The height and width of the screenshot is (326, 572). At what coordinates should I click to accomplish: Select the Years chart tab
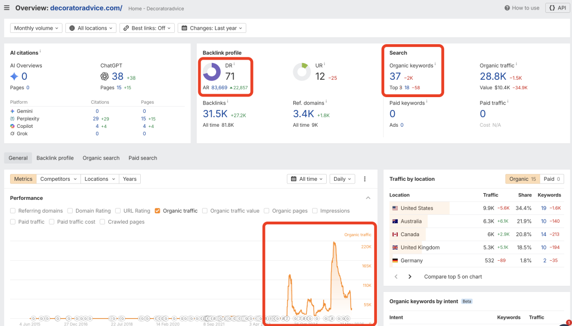(x=130, y=179)
